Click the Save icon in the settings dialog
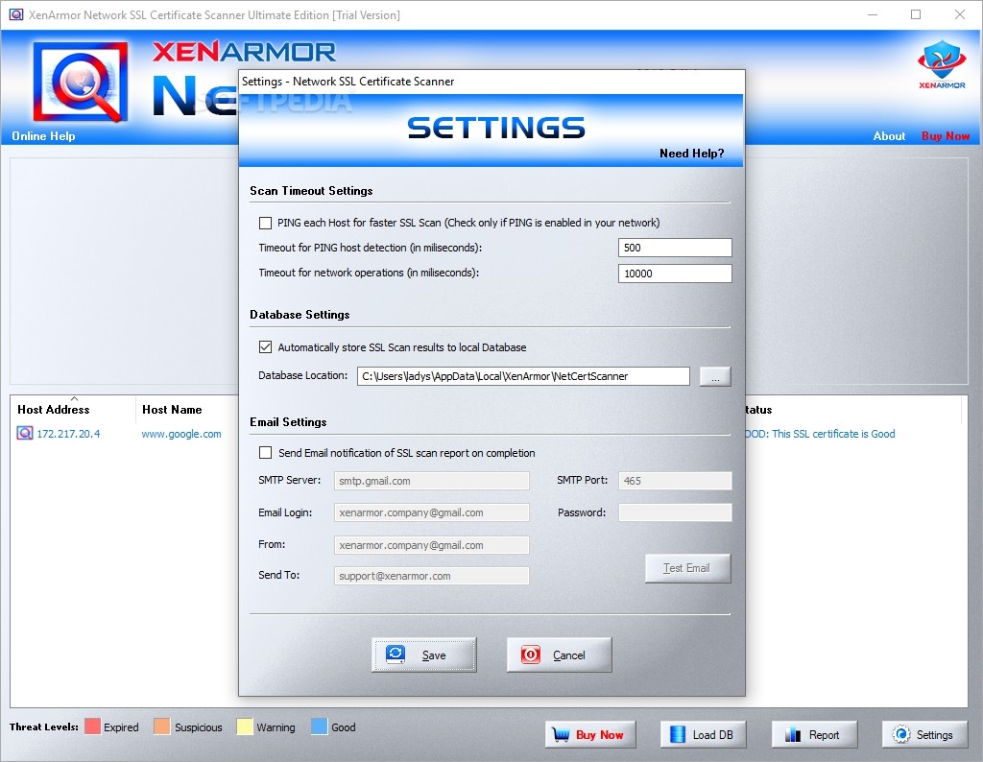Image resolution: width=983 pixels, height=762 pixels. (x=396, y=655)
